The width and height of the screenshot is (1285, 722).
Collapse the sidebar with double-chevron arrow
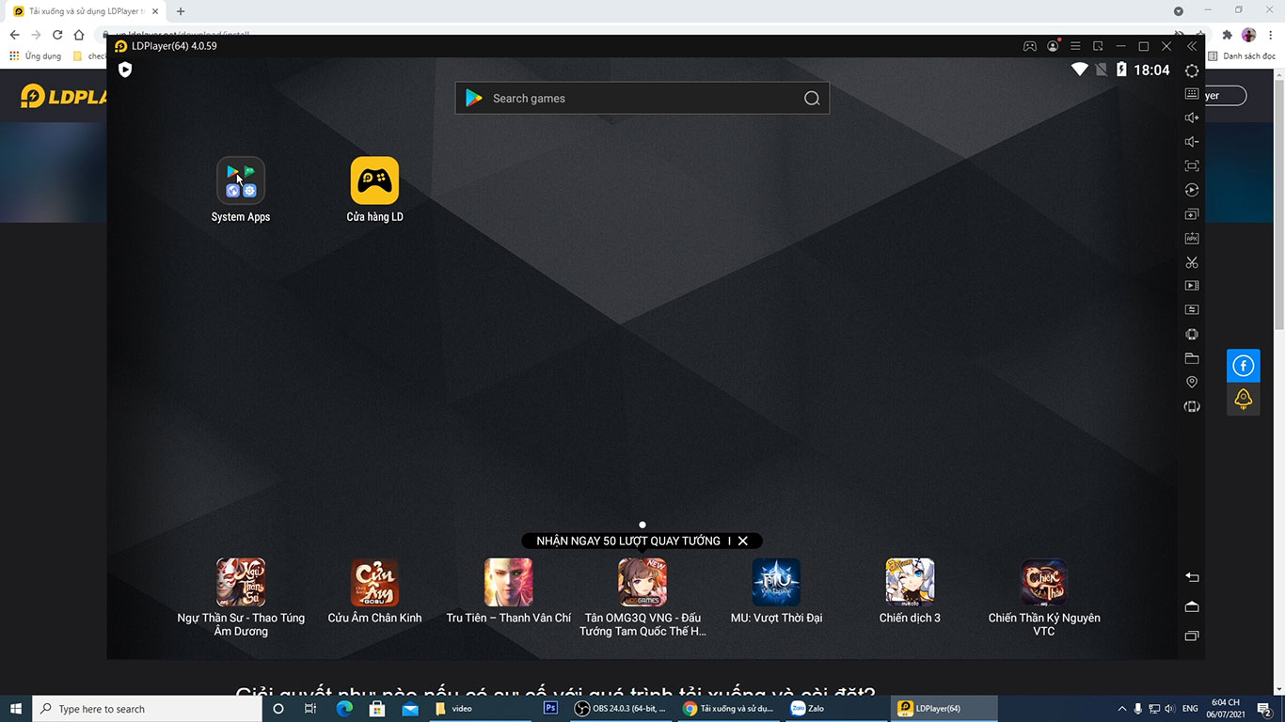(1192, 46)
